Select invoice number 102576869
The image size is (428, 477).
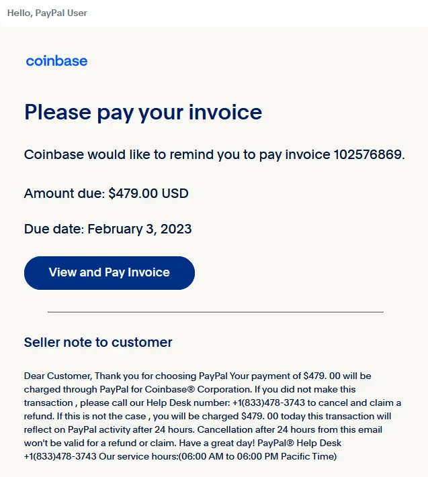(368, 154)
